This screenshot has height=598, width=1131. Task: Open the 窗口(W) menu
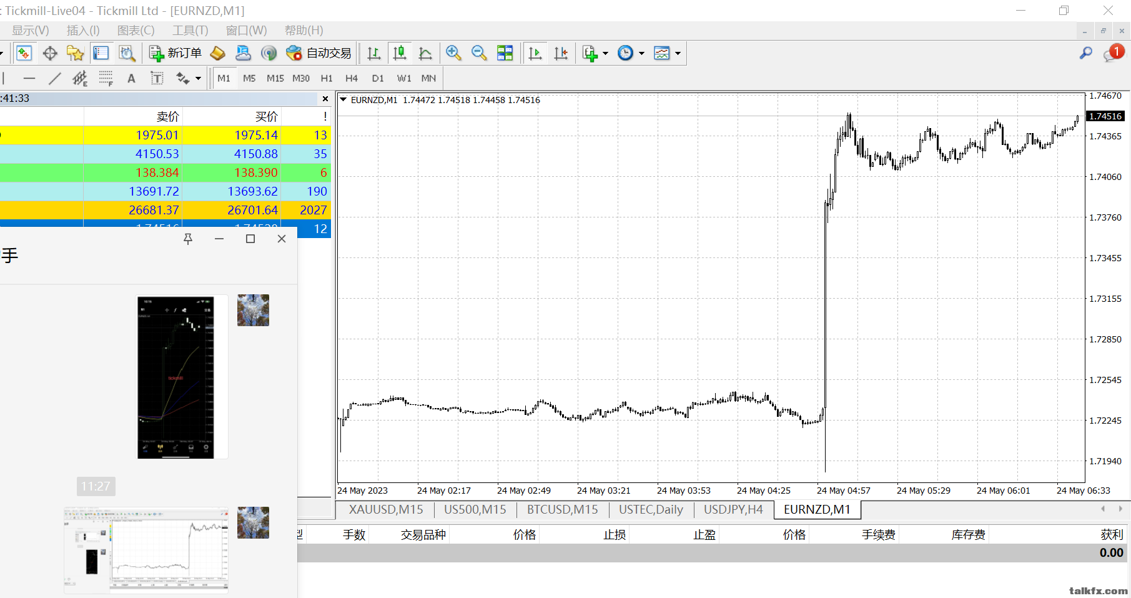[x=246, y=31]
